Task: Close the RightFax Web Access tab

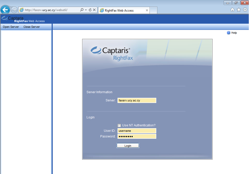Action: [x=147, y=10]
